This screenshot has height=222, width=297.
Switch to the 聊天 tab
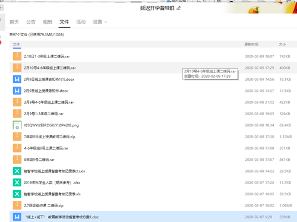tap(14, 22)
